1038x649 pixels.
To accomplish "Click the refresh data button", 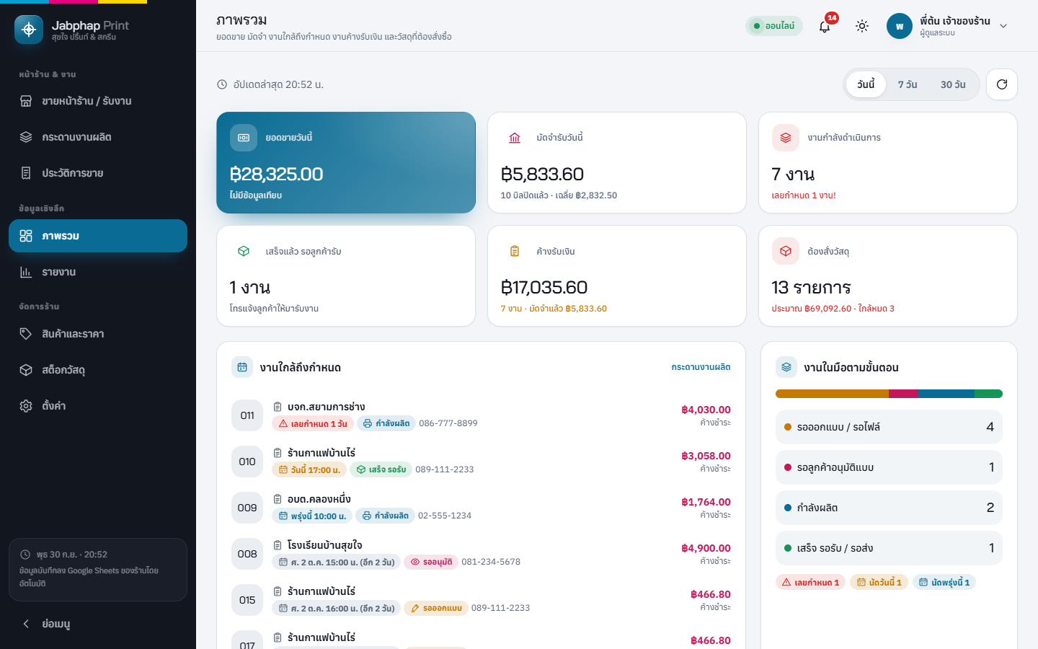I will click(1001, 84).
